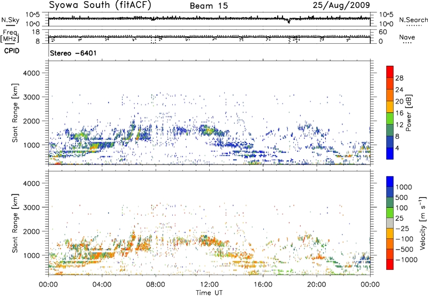428x296 pixels.
Task: Click the '18' frequency axis tick label
Action: 36,32
